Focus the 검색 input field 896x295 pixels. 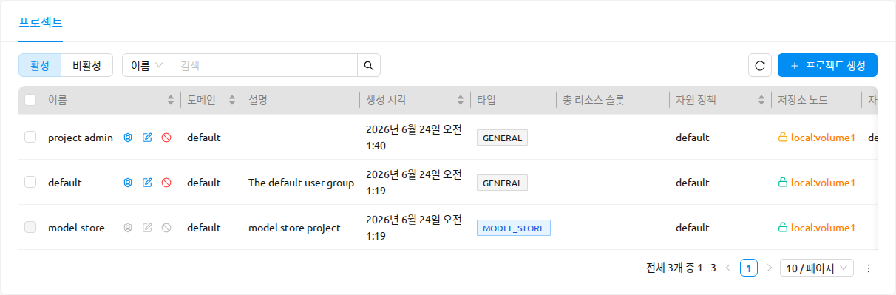point(265,65)
